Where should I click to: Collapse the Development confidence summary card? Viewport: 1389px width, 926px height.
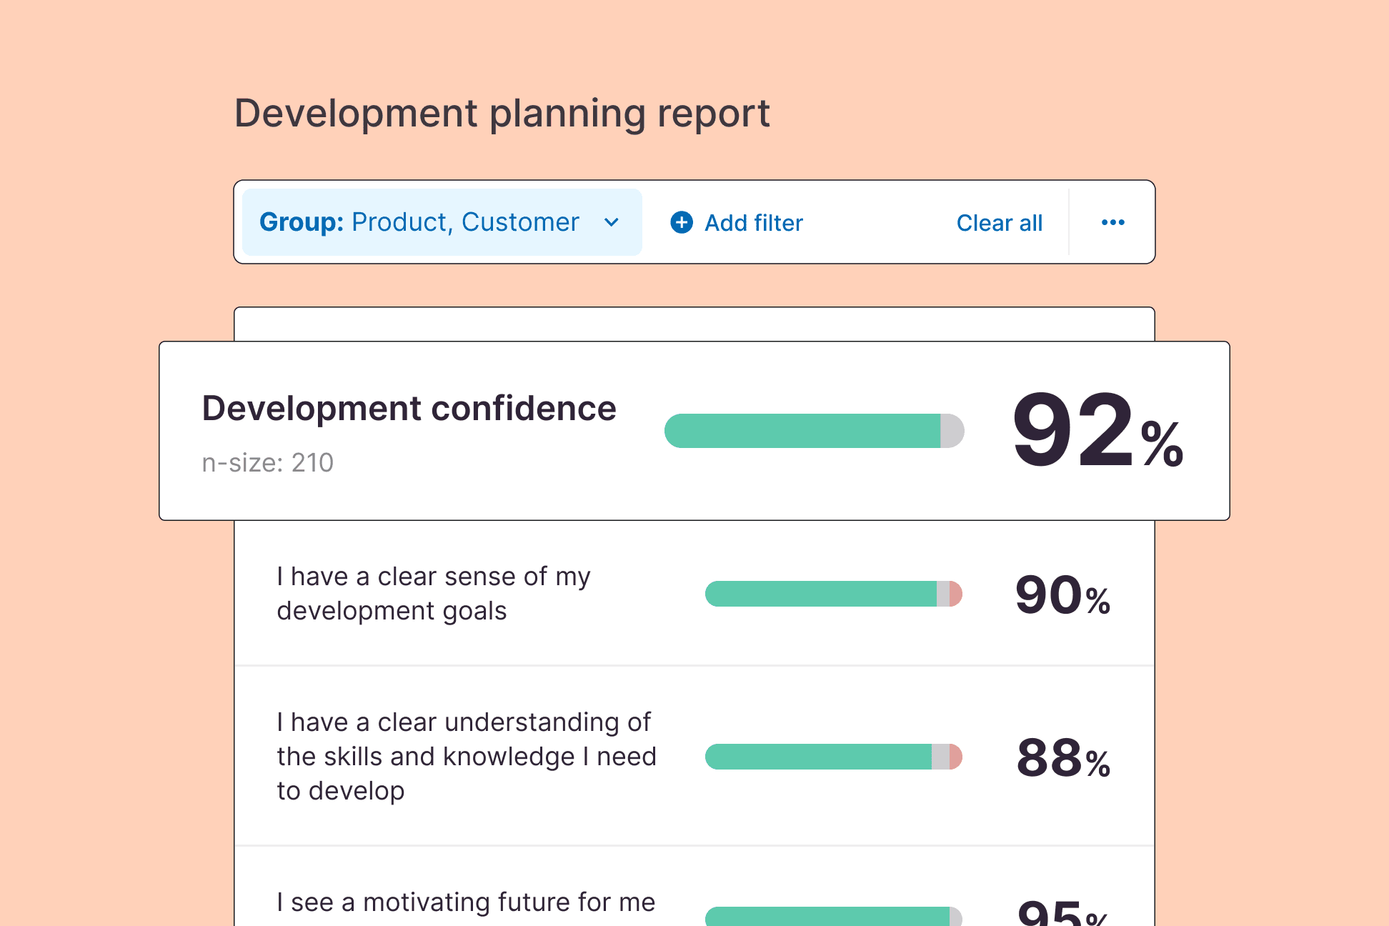pyautogui.click(x=408, y=408)
